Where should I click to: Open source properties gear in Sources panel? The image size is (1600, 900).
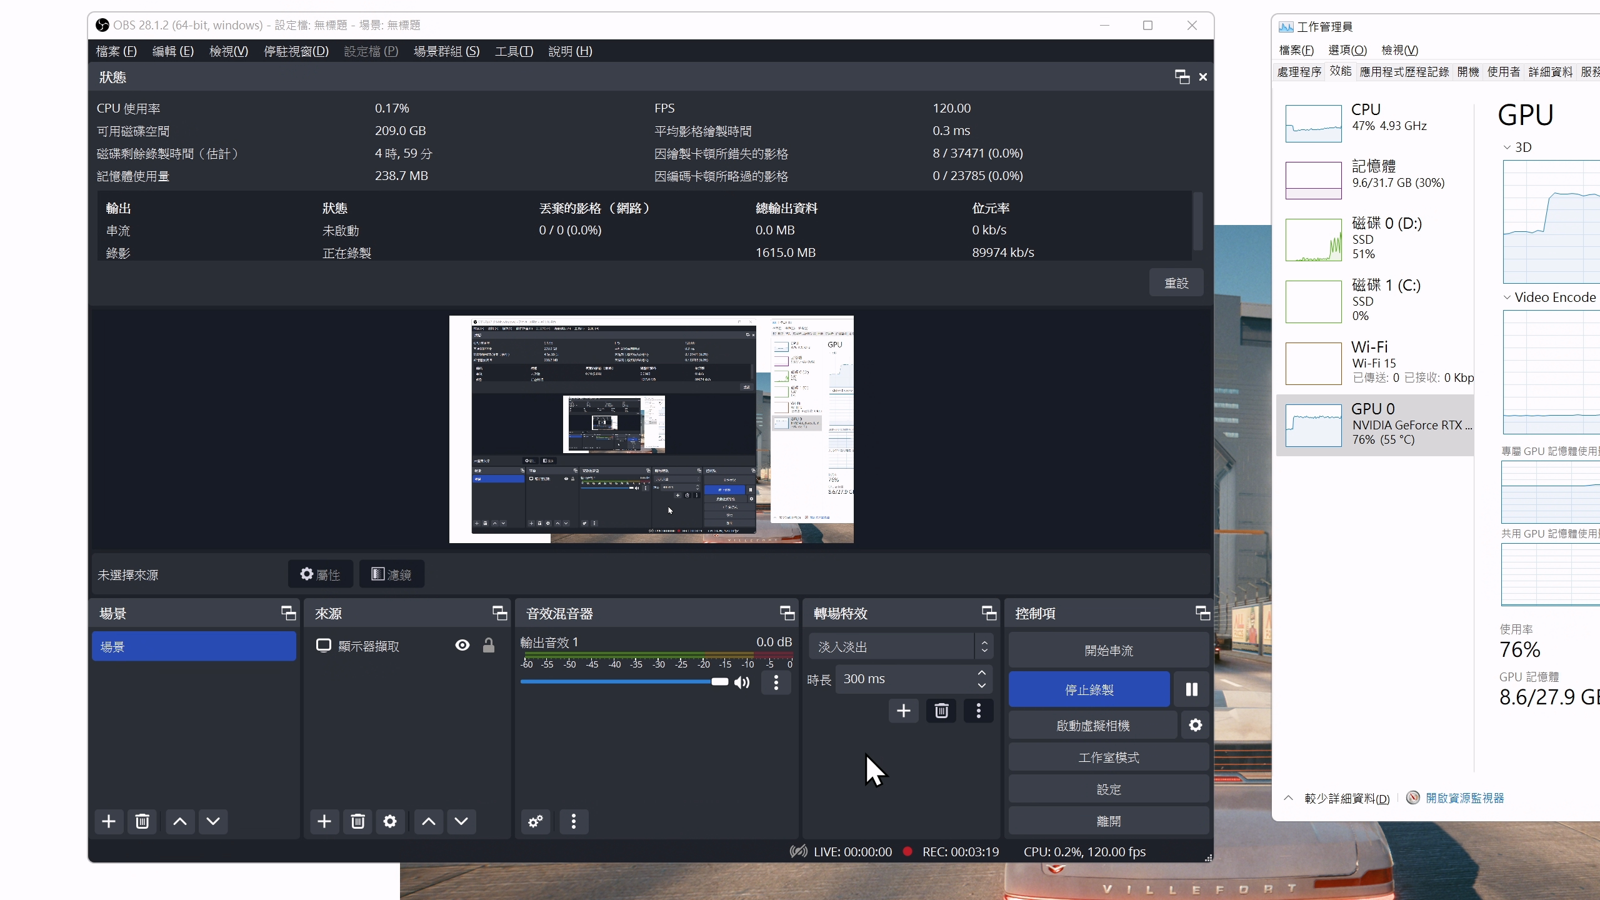390,821
